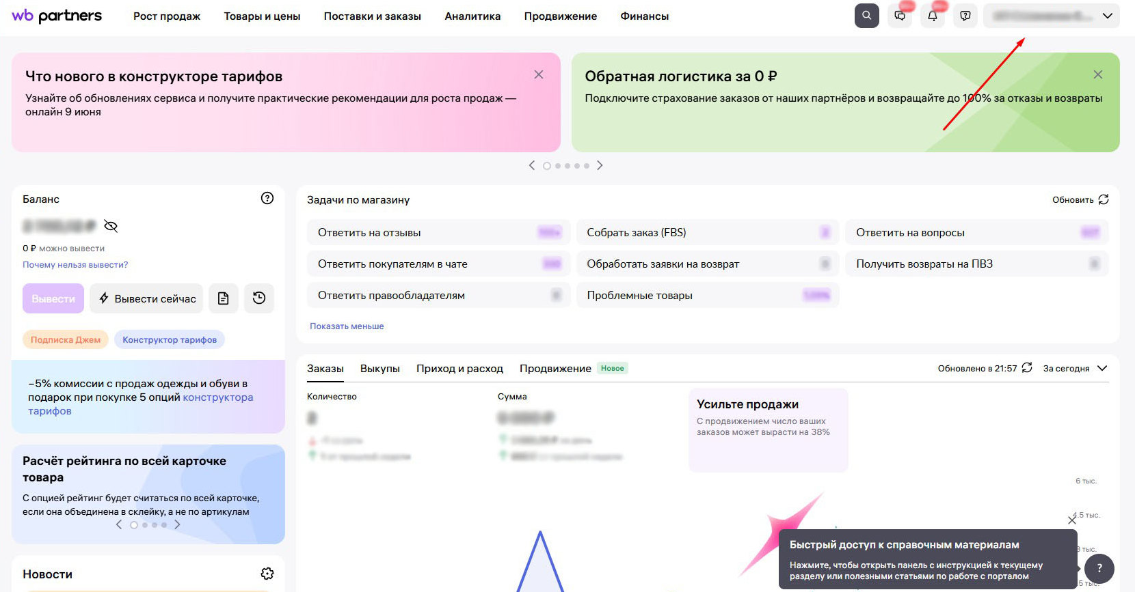The image size is (1135, 592).
Task: Click the "Вывести сейчас" button
Action: [x=146, y=298]
